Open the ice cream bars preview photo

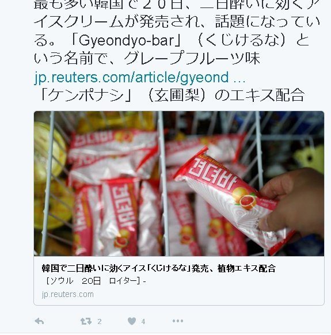point(179,184)
